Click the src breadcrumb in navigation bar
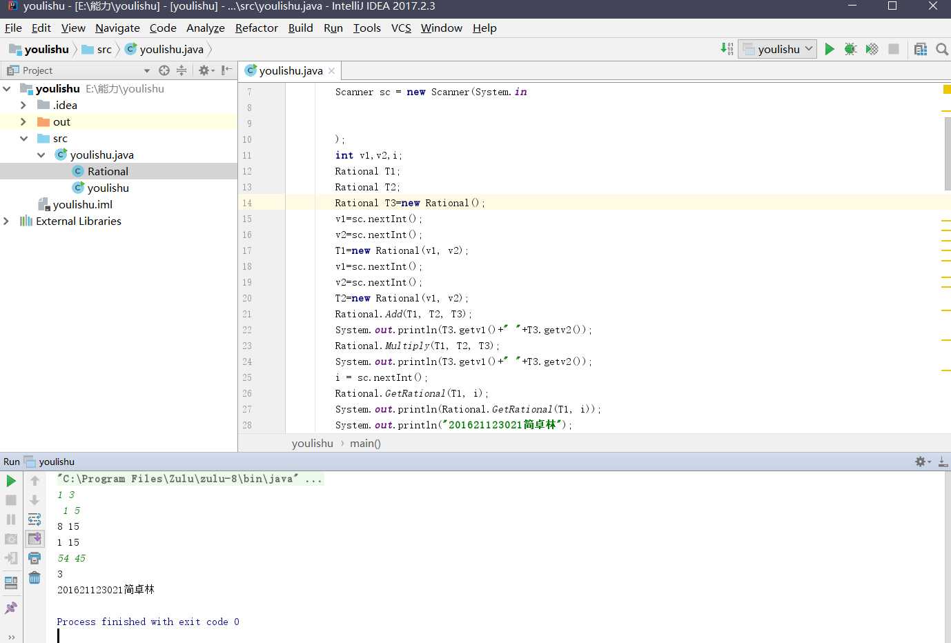Viewport: 951px width, 643px height. pos(104,49)
